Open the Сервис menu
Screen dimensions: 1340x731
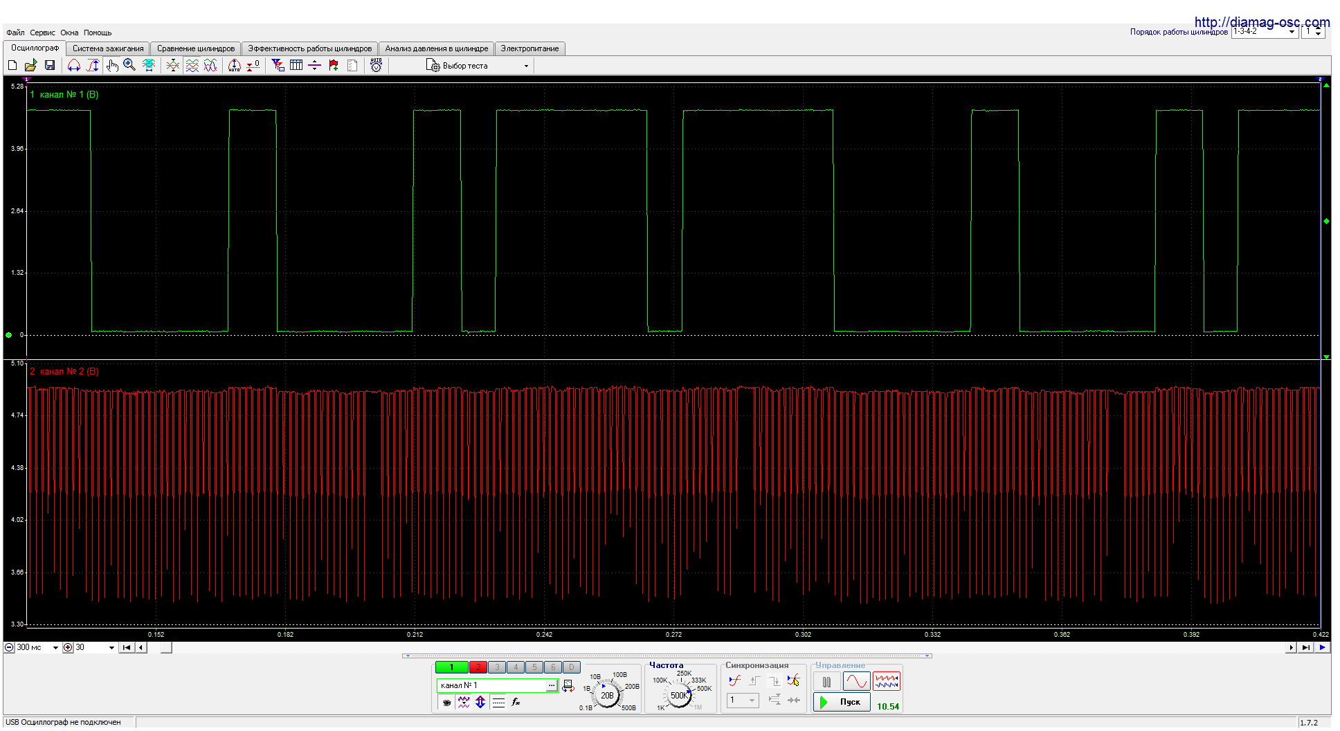click(x=42, y=33)
